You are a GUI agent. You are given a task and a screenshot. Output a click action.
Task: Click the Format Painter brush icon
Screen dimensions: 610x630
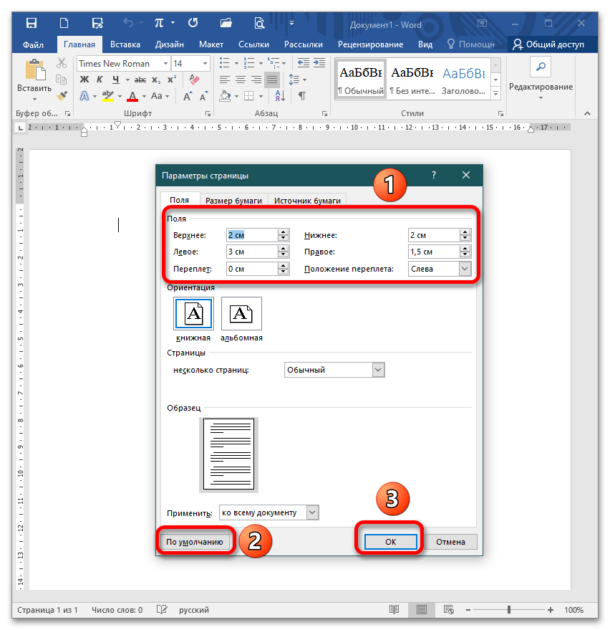(x=62, y=96)
